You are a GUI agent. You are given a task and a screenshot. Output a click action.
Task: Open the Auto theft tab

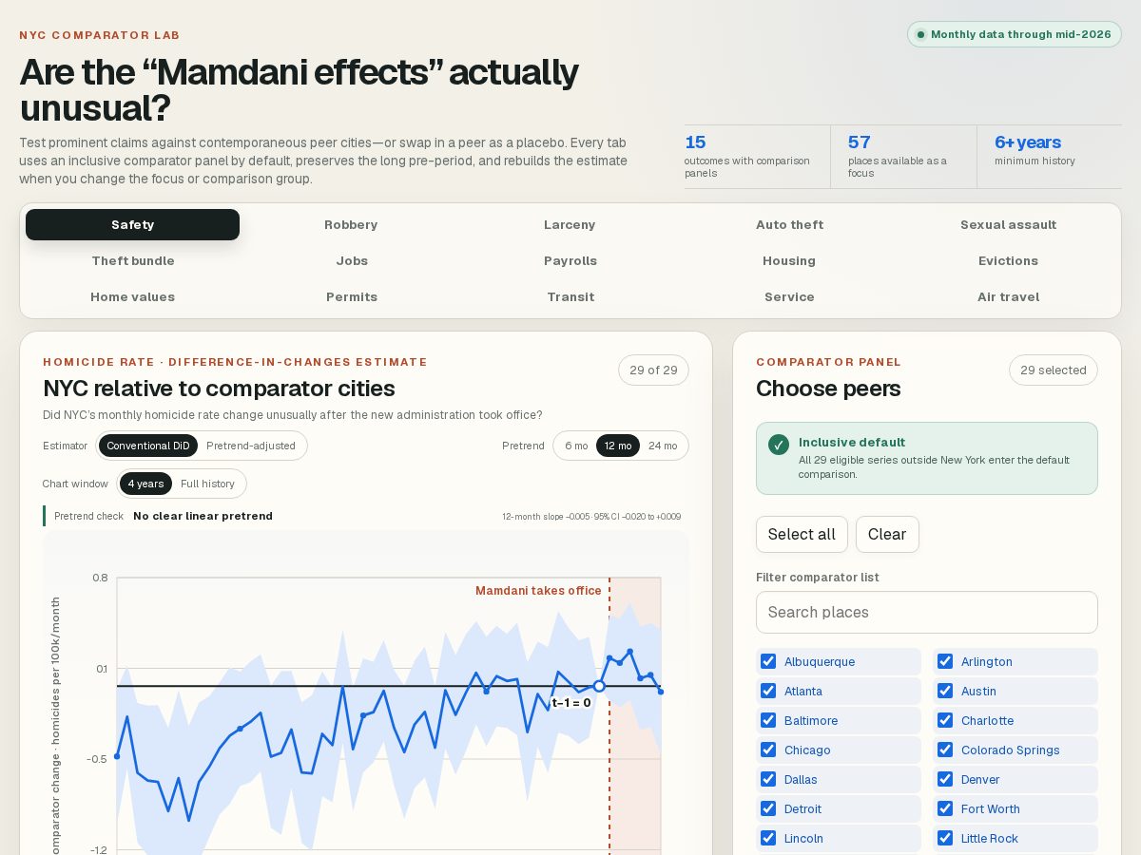(789, 225)
